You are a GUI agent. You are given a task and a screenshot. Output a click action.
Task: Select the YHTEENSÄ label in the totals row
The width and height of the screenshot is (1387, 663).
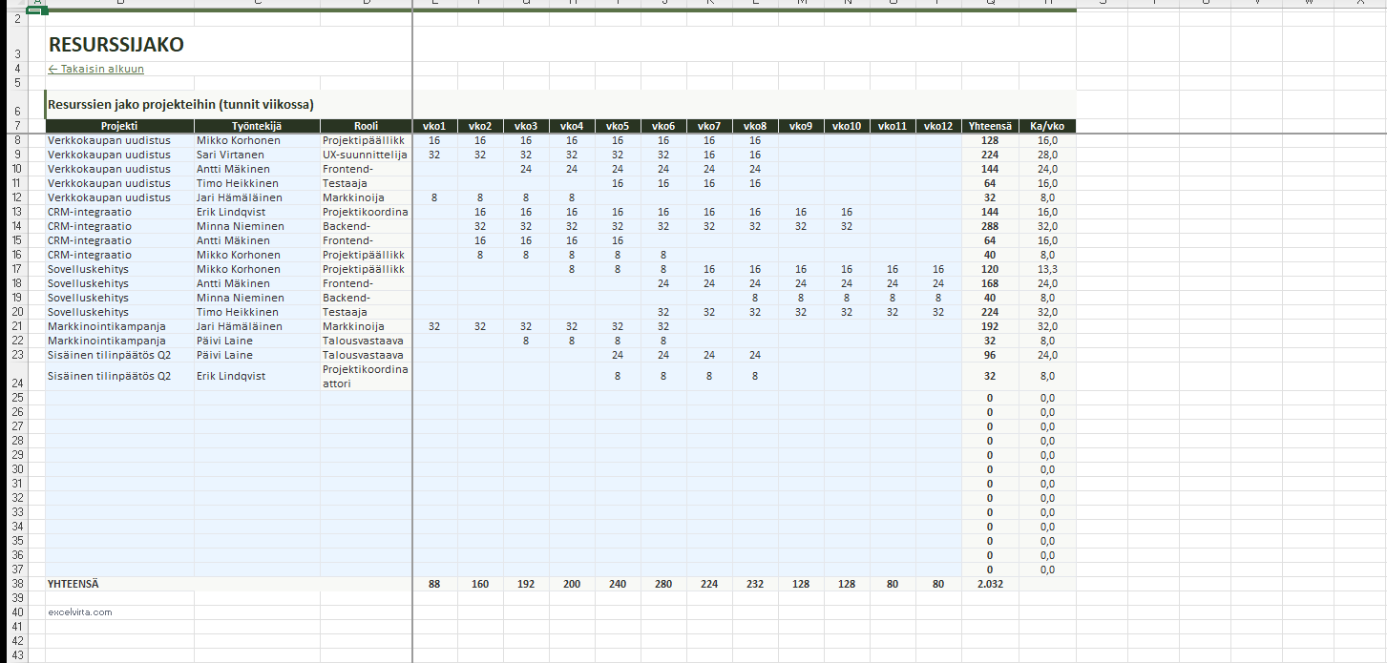pyautogui.click(x=74, y=584)
